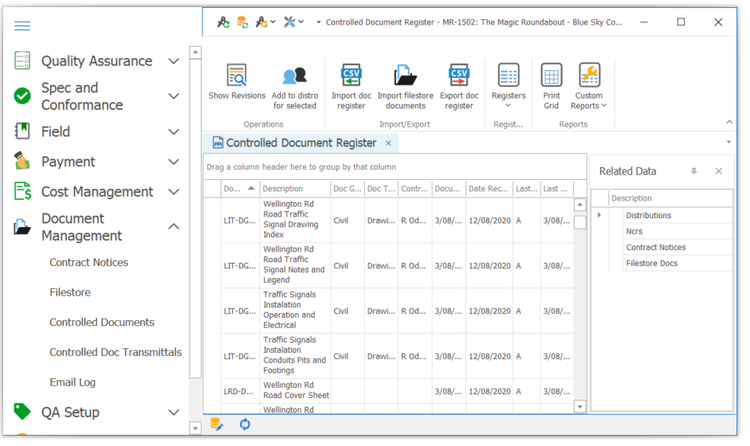Click the blue refresh icon in status bar
The width and height of the screenshot is (750, 446).
point(245,424)
